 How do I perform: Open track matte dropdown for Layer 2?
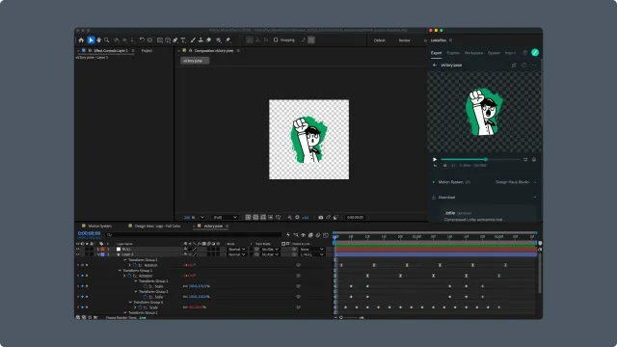[270, 254]
